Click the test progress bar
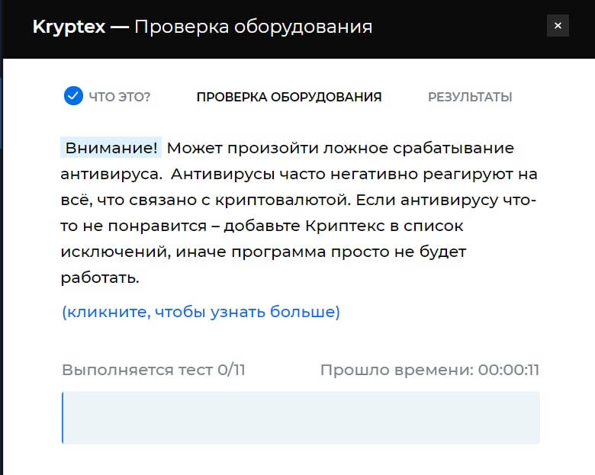The image size is (595, 475). pos(301,418)
